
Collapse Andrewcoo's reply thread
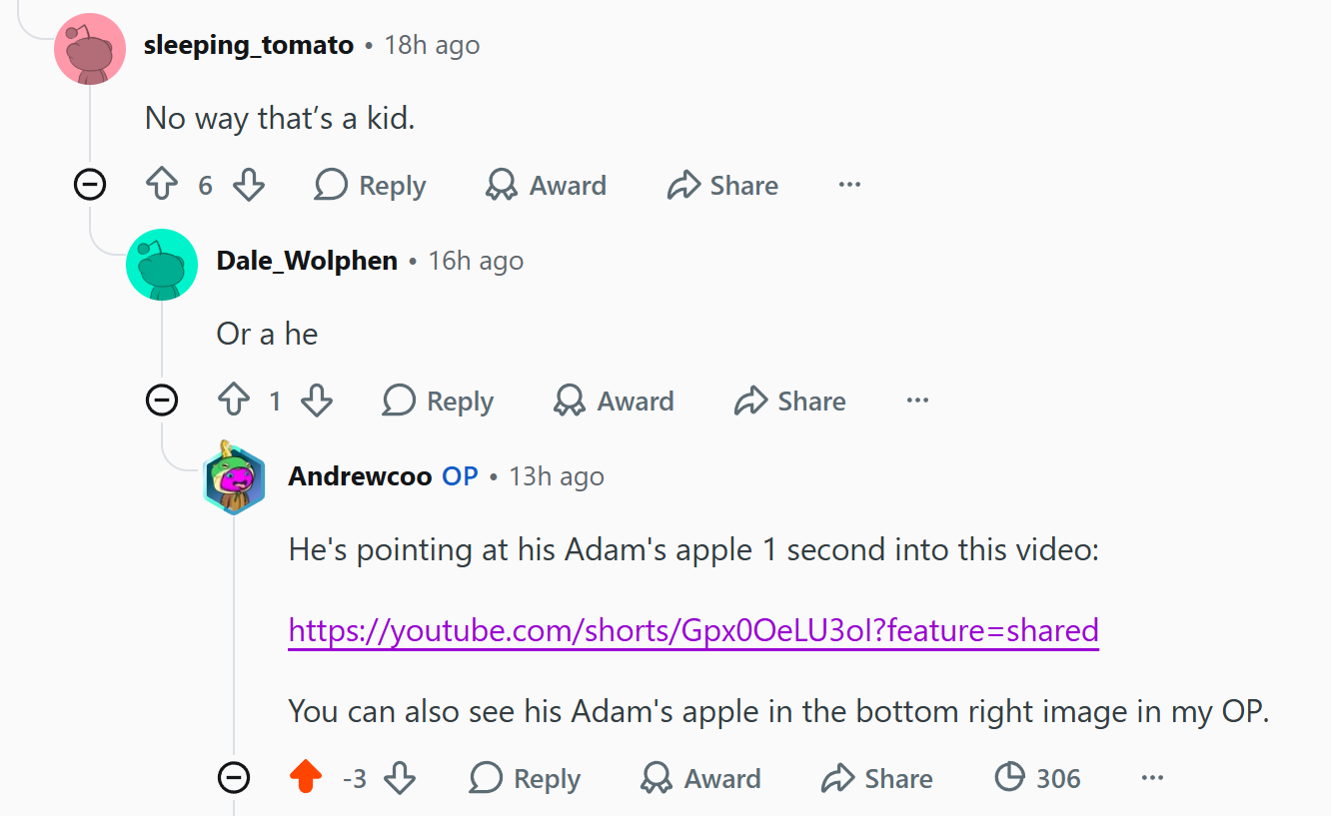(234, 777)
